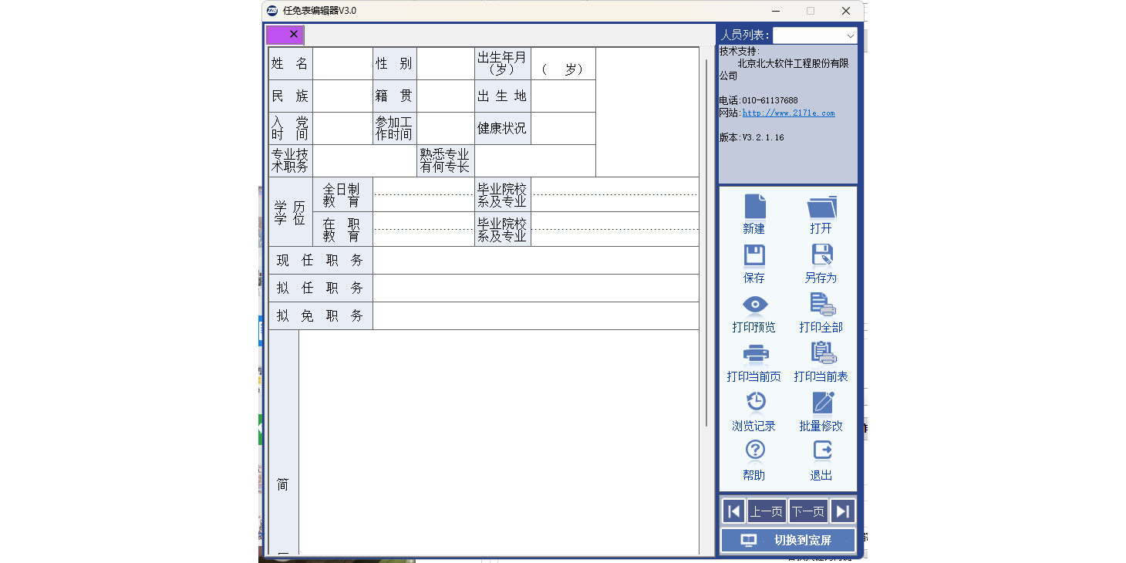Screen dimensions: 1126x563
Task: Save using the 保存 icon
Action: tap(754, 257)
